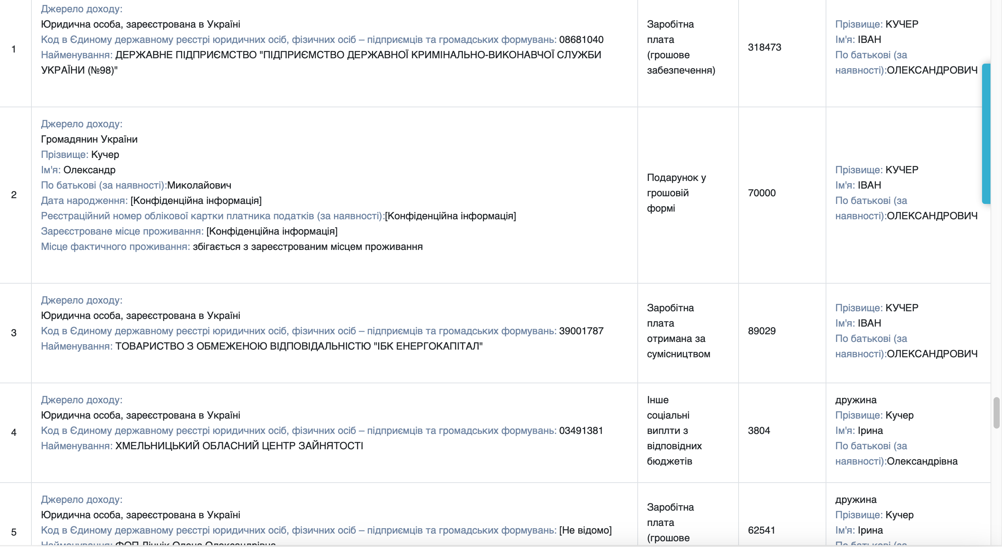Click the income amount 89029
The width and height of the screenshot is (1002, 547).
click(x=762, y=331)
